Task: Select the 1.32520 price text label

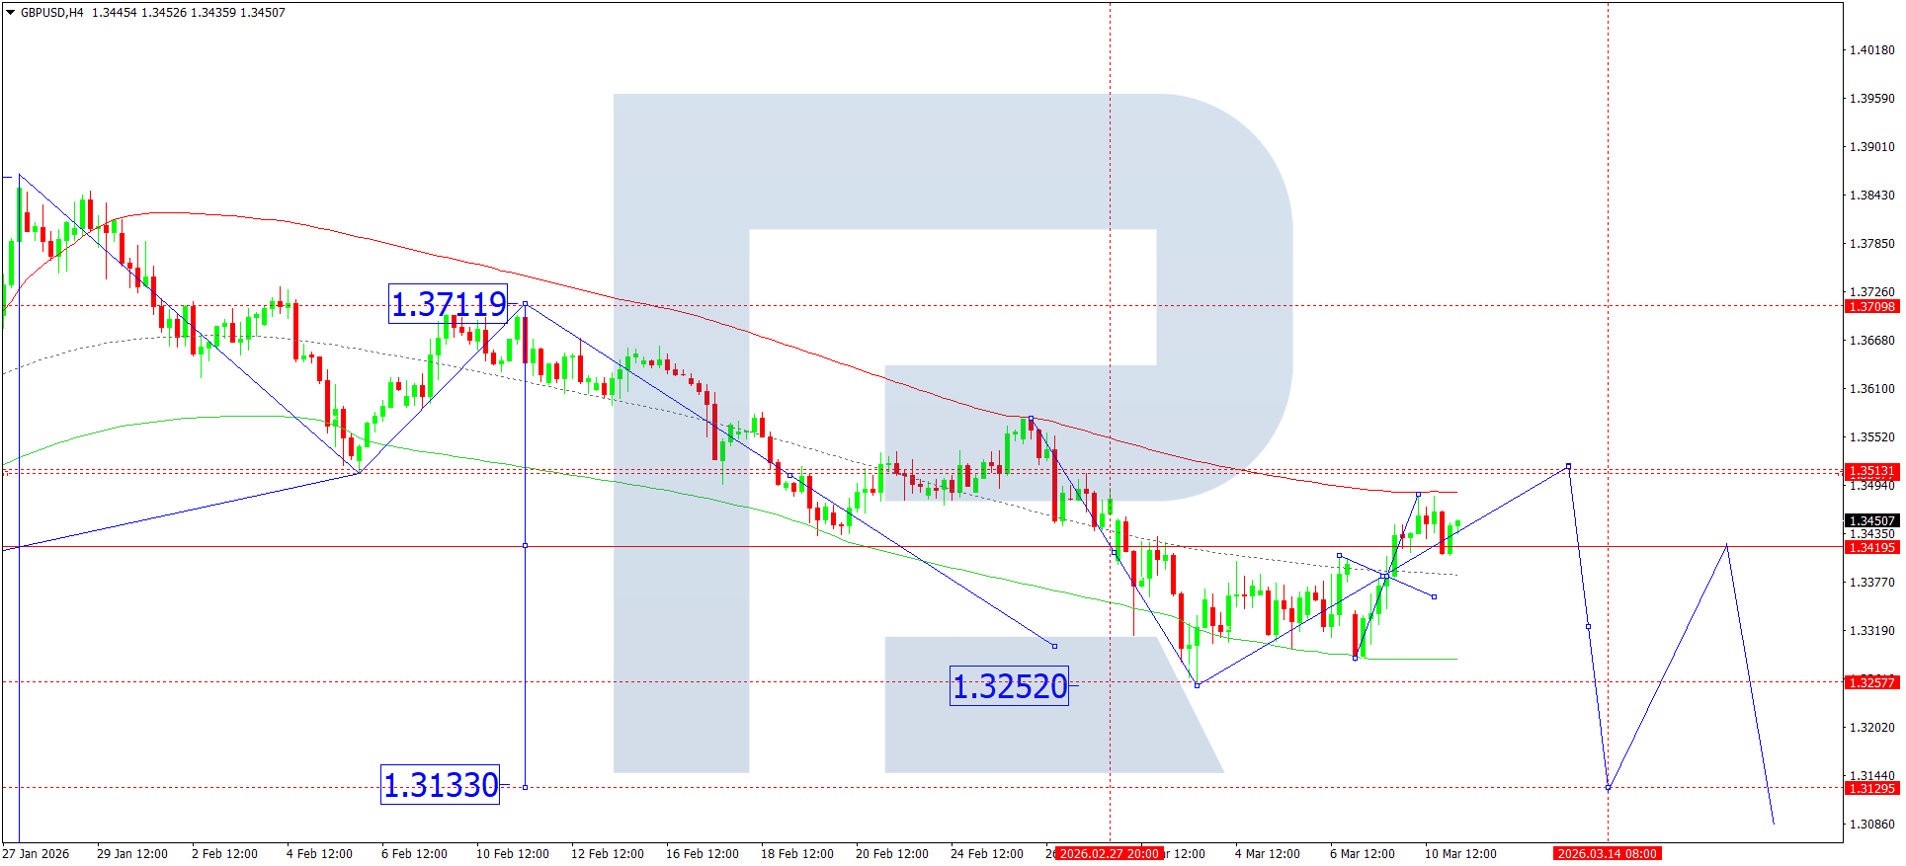Action: pos(1009,686)
